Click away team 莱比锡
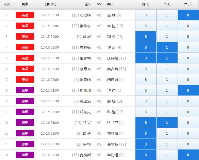This screenshot has width=199, height=160. click(112, 155)
